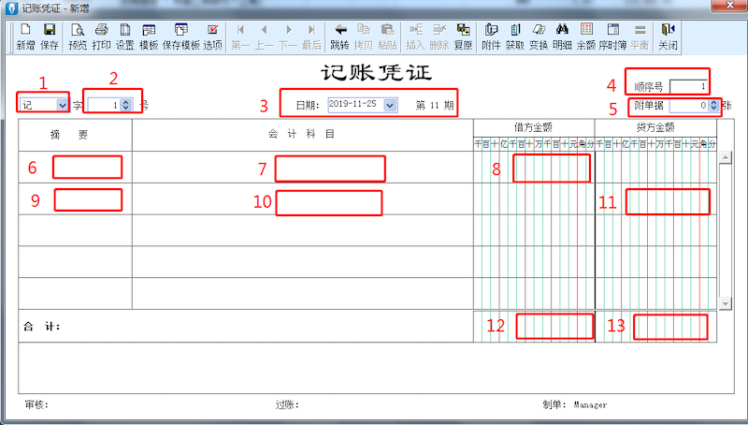
Task: Click 插入 insert row icon
Action: click(x=415, y=37)
